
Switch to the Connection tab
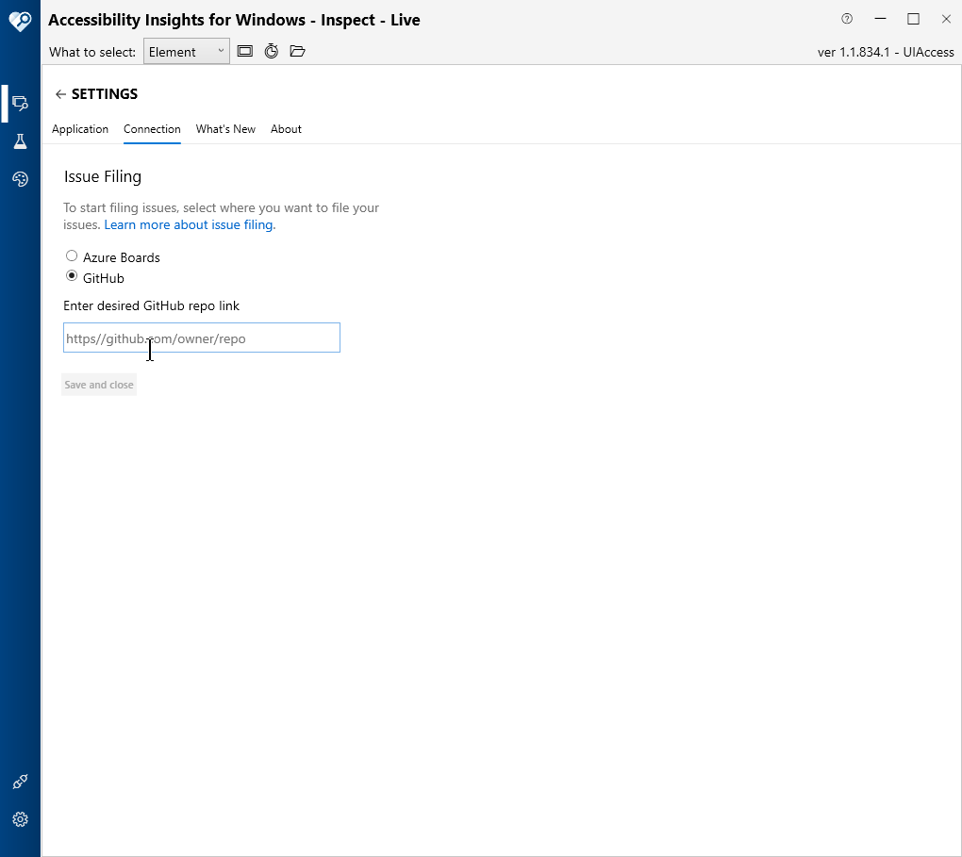coord(152,129)
